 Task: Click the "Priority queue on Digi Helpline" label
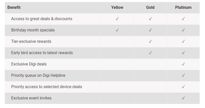(38, 76)
